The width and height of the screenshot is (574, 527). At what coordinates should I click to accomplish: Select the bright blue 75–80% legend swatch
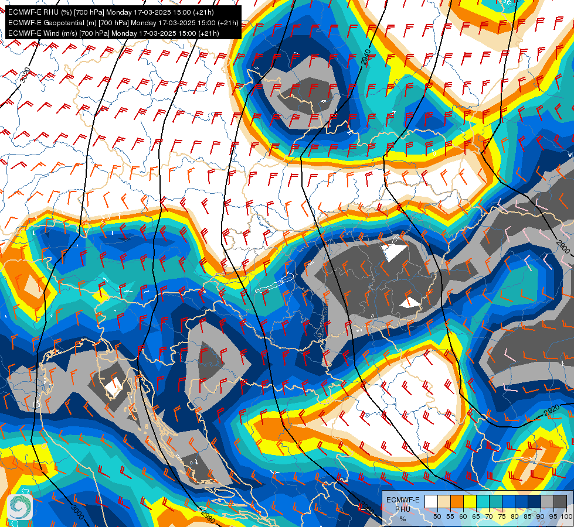(x=509, y=501)
